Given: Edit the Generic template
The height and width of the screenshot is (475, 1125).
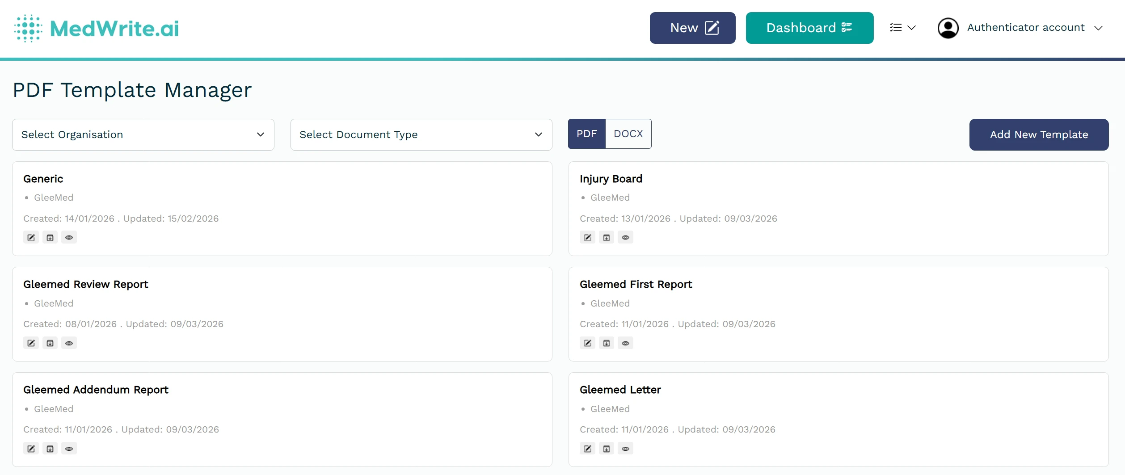Looking at the screenshot, I should tap(31, 237).
